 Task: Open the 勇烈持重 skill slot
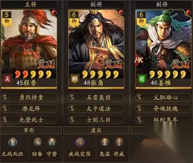[x=29, y=98]
